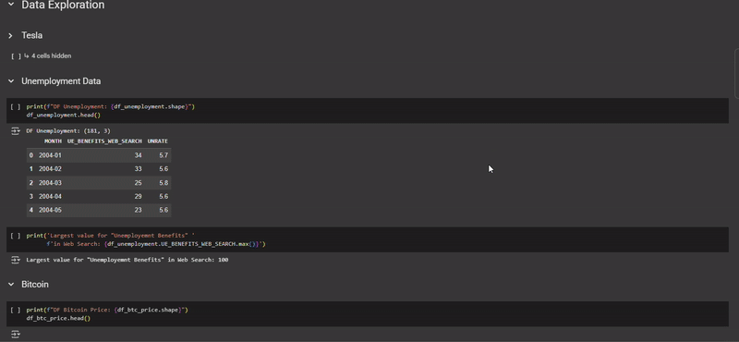The height and width of the screenshot is (342, 739).
Task: Click UNRATE value 5.8
Action: [x=164, y=183]
